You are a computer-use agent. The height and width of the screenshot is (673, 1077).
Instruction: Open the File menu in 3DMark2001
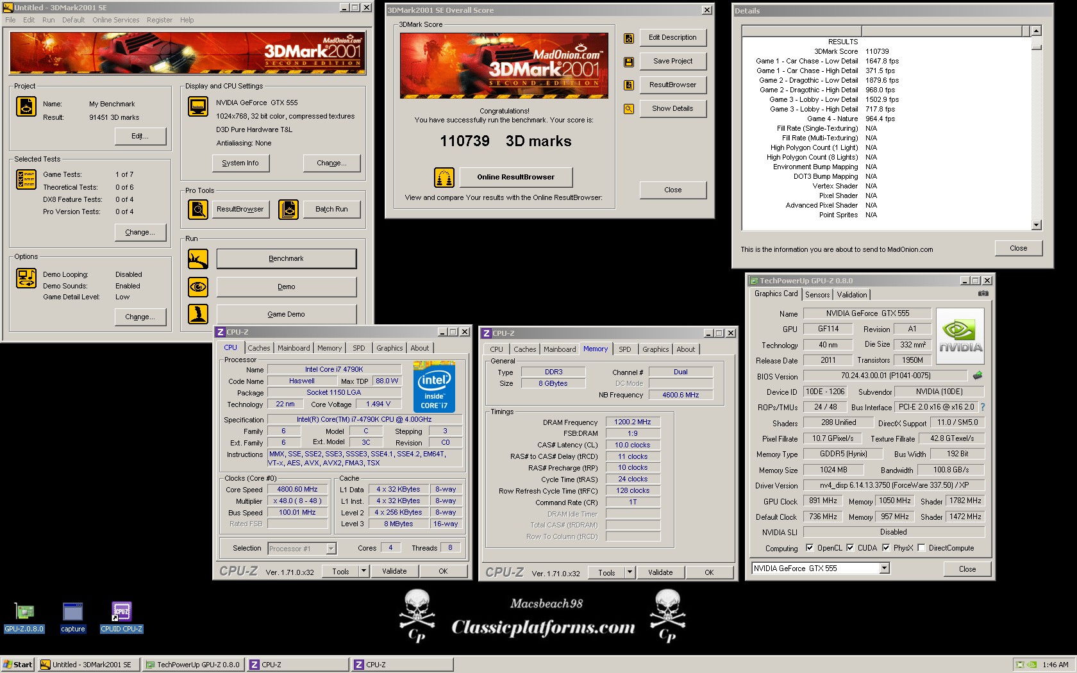click(x=10, y=20)
